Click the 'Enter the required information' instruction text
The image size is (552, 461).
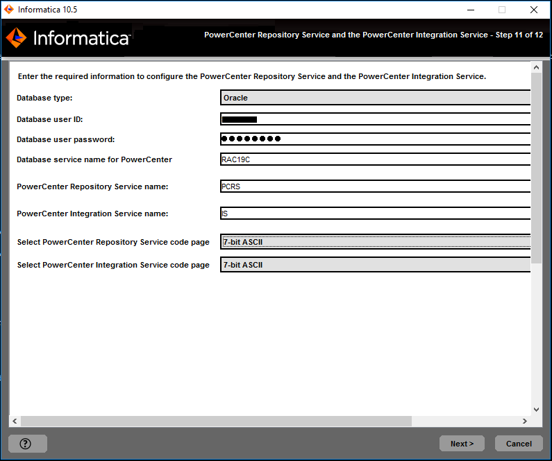252,76
